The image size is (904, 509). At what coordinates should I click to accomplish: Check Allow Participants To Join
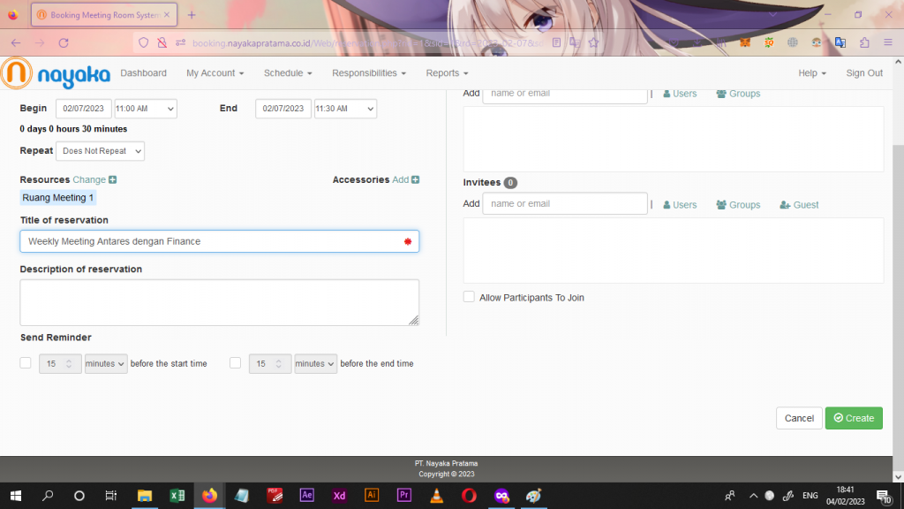(469, 298)
